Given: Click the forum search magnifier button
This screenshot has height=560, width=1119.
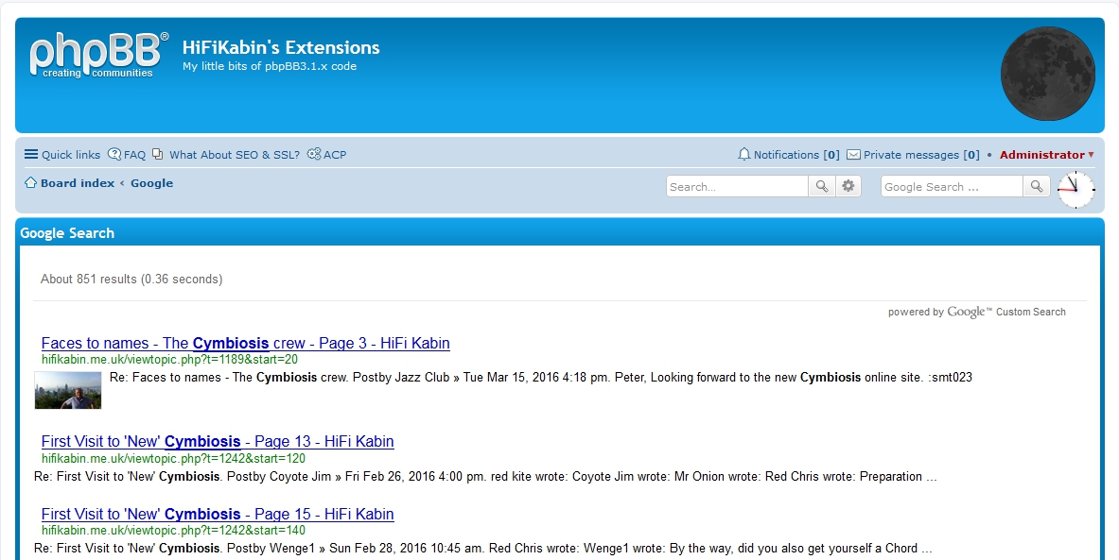Looking at the screenshot, I should coord(822,187).
